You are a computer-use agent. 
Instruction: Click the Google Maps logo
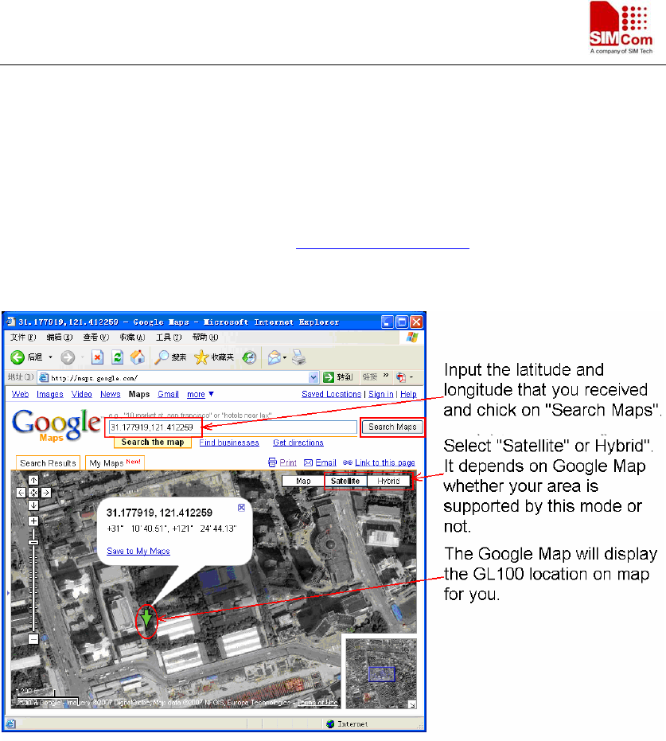(56, 424)
